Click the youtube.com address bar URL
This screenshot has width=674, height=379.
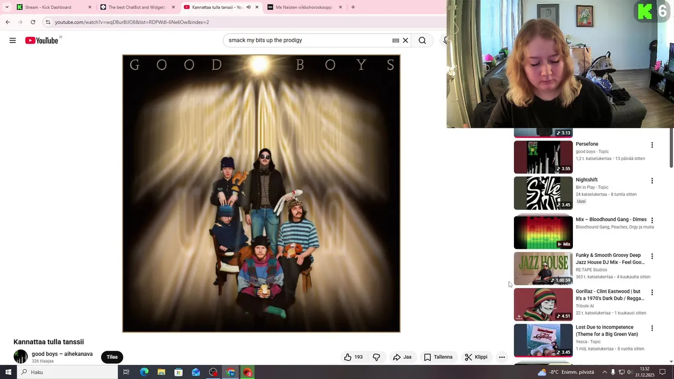point(132,22)
